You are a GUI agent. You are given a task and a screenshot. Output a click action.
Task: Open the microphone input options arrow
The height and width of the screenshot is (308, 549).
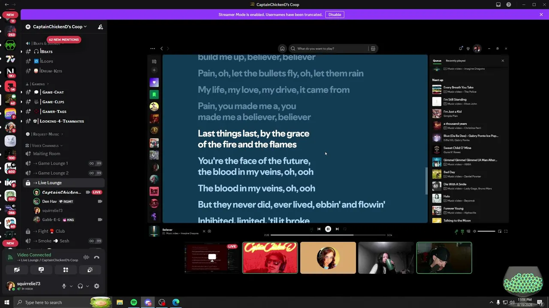pos(71,286)
